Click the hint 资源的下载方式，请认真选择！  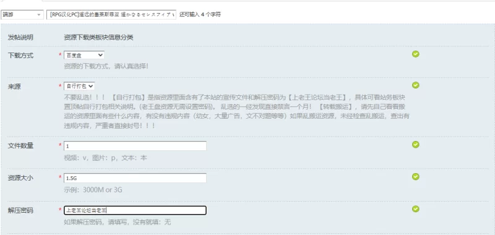pyautogui.click(x=106, y=67)
